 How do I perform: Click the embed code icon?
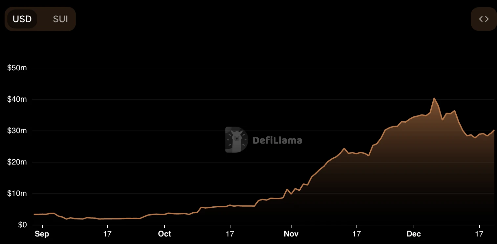tap(484, 19)
